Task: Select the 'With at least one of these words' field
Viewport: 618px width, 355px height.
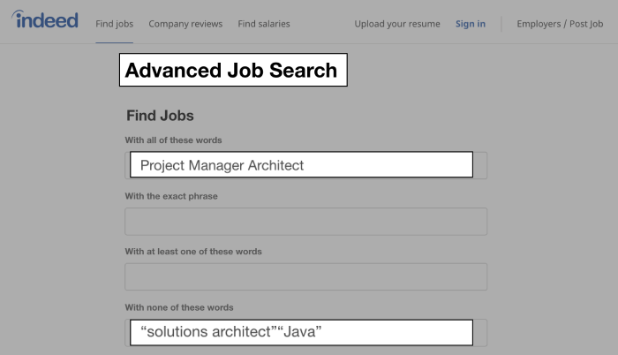Action: [x=305, y=277]
